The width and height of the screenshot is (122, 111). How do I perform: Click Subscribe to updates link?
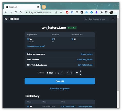(x=60, y=89)
